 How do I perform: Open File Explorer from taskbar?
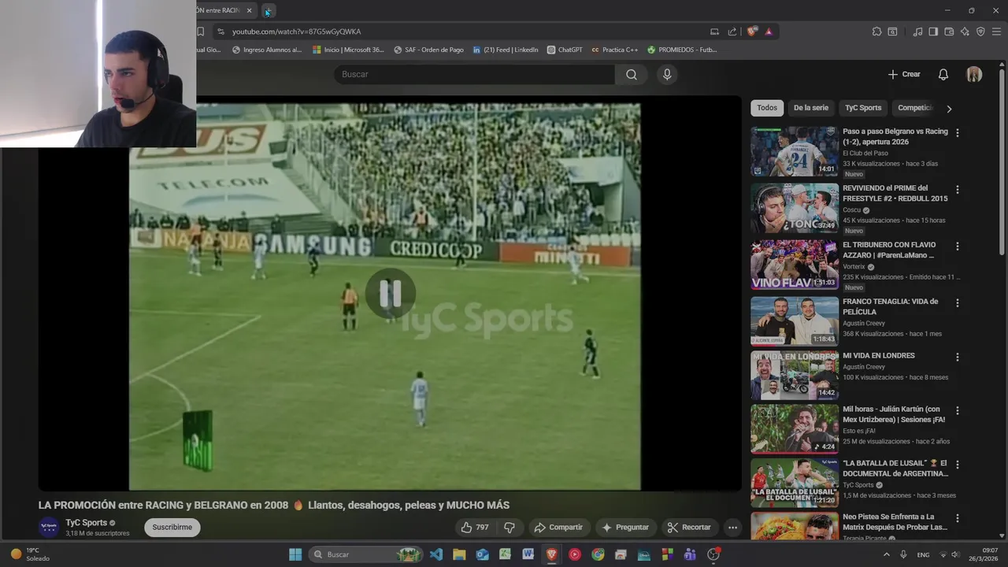point(459,554)
